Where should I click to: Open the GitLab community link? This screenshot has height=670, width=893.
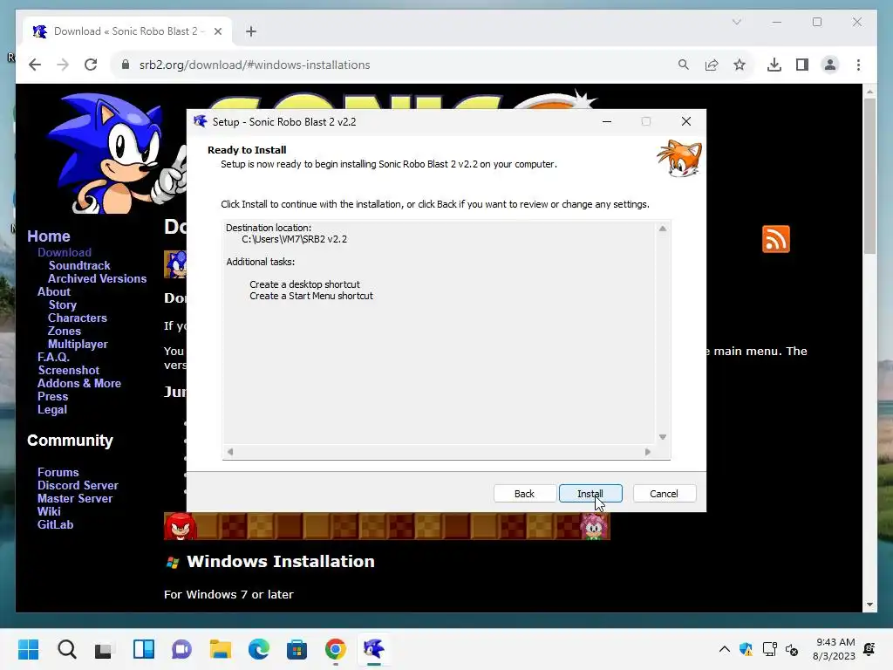[x=55, y=524]
